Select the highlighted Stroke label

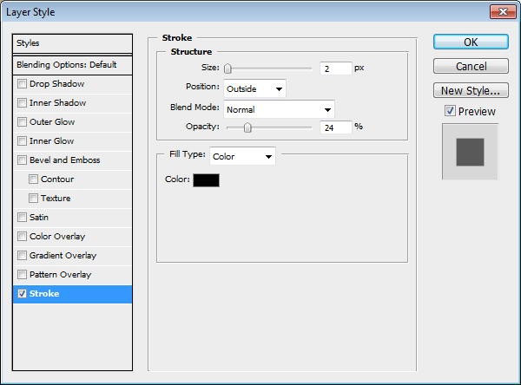[x=44, y=294]
